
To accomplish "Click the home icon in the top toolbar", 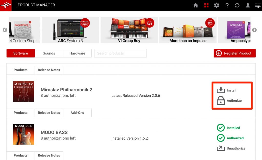I will coord(195,5).
